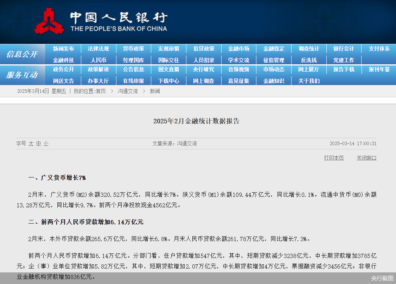This screenshot has height=284, width=396.
Task: Click 沟通交流 breadcrumb link
Action: click(x=128, y=91)
